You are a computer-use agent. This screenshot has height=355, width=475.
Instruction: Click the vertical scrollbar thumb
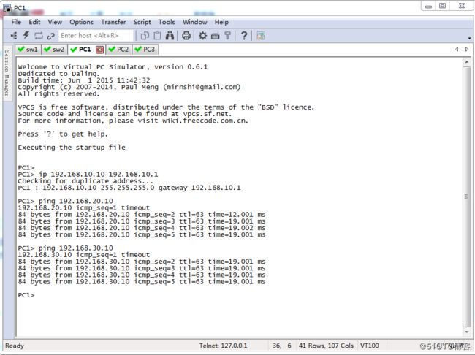coord(467,197)
